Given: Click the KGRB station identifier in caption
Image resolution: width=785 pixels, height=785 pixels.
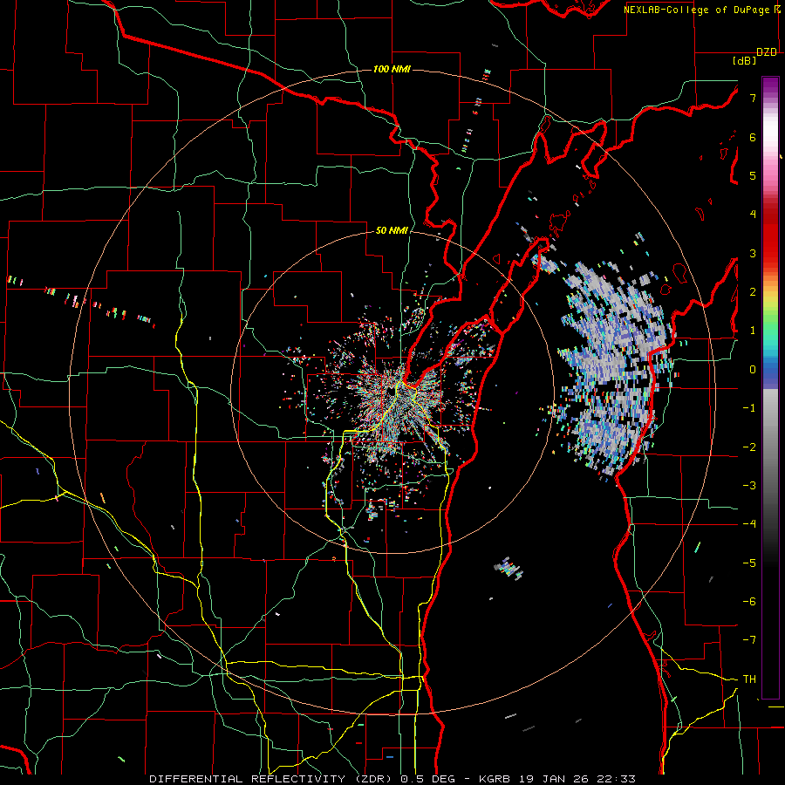Looking at the screenshot, I should [495, 779].
